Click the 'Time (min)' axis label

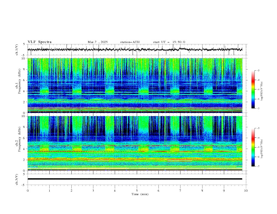click(x=140, y=194)
